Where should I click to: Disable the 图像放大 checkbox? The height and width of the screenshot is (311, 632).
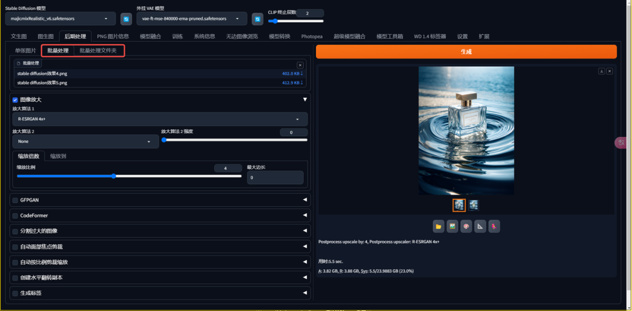(x=15, y=100)
